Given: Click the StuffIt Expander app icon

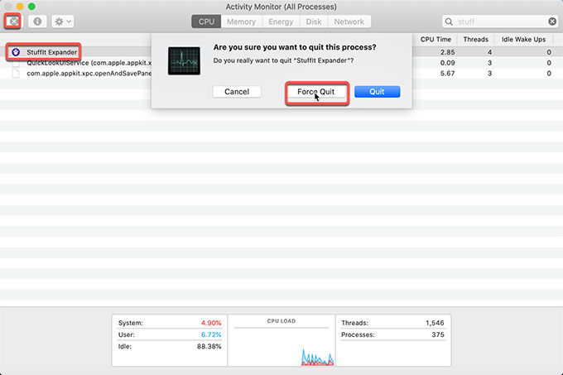Looking at the screenshot, I should (16, 52).
